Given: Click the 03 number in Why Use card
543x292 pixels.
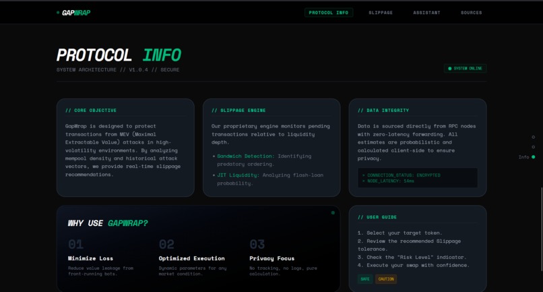Looking at the screenshot, I should click(x=257, y=245).
